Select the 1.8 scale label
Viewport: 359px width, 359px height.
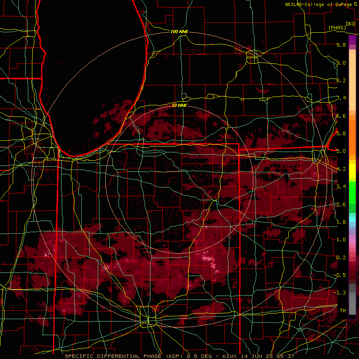341,222
